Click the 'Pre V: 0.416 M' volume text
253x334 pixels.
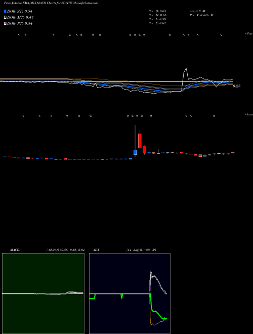[x=201, y=15]
